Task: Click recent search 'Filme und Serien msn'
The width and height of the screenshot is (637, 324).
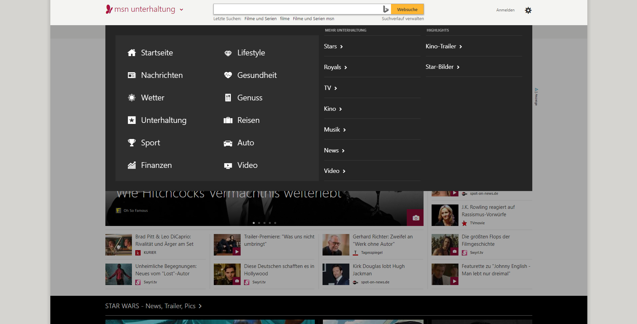Action: [313, 19]
